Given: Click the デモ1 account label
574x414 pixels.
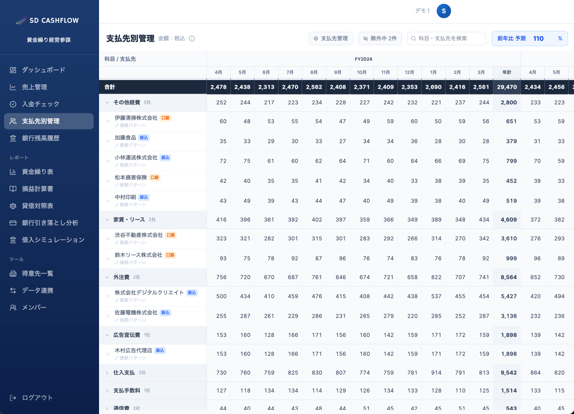Looking at the screenshot, I should click(x=423, y=11).
